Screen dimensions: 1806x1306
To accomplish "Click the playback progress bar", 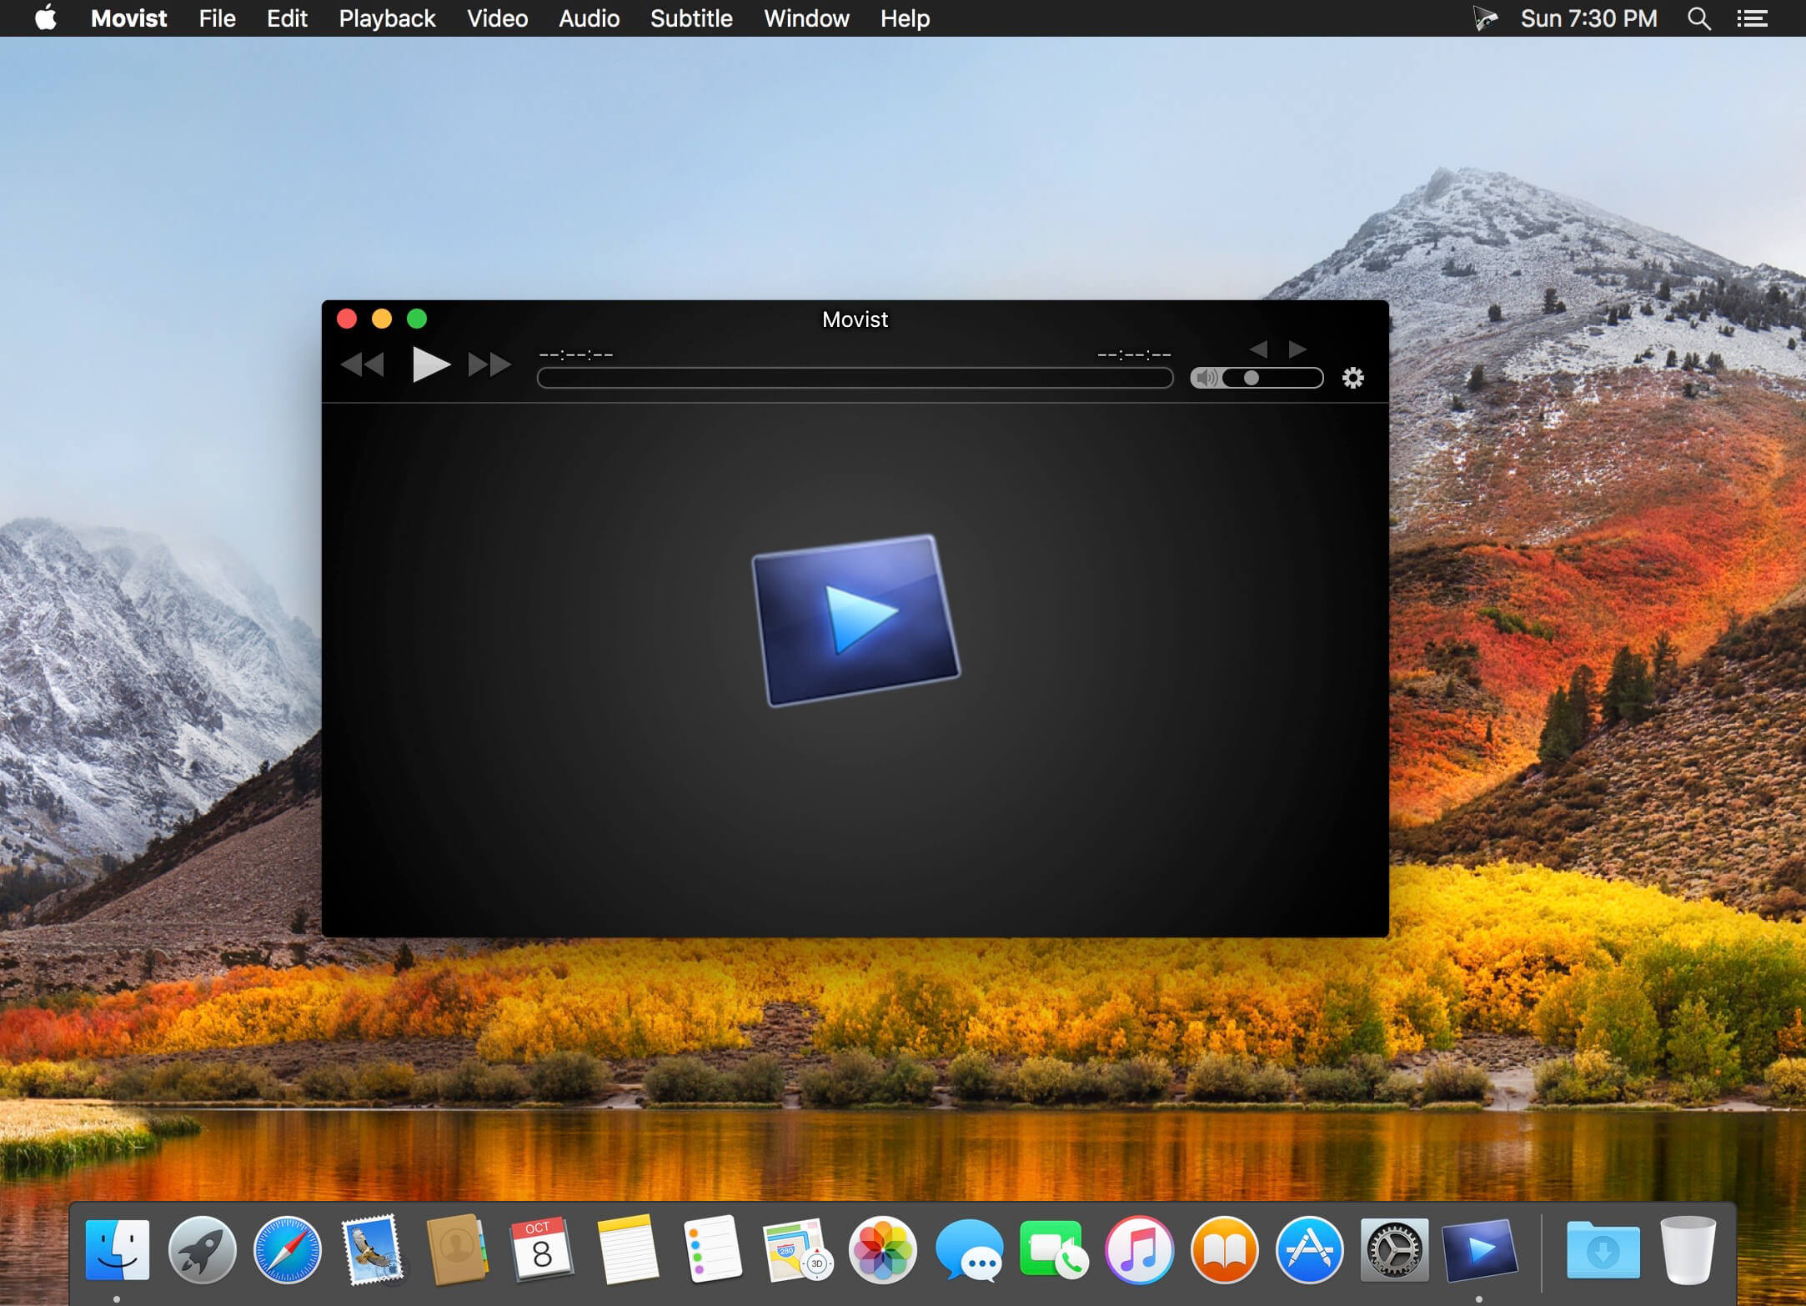I will coord(857,377).
